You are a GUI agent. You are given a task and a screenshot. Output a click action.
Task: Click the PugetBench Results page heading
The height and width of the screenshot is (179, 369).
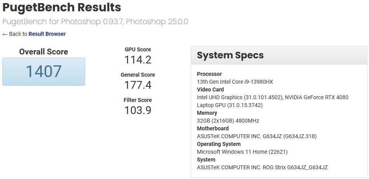pyautogui.click(x=62, y=7)
